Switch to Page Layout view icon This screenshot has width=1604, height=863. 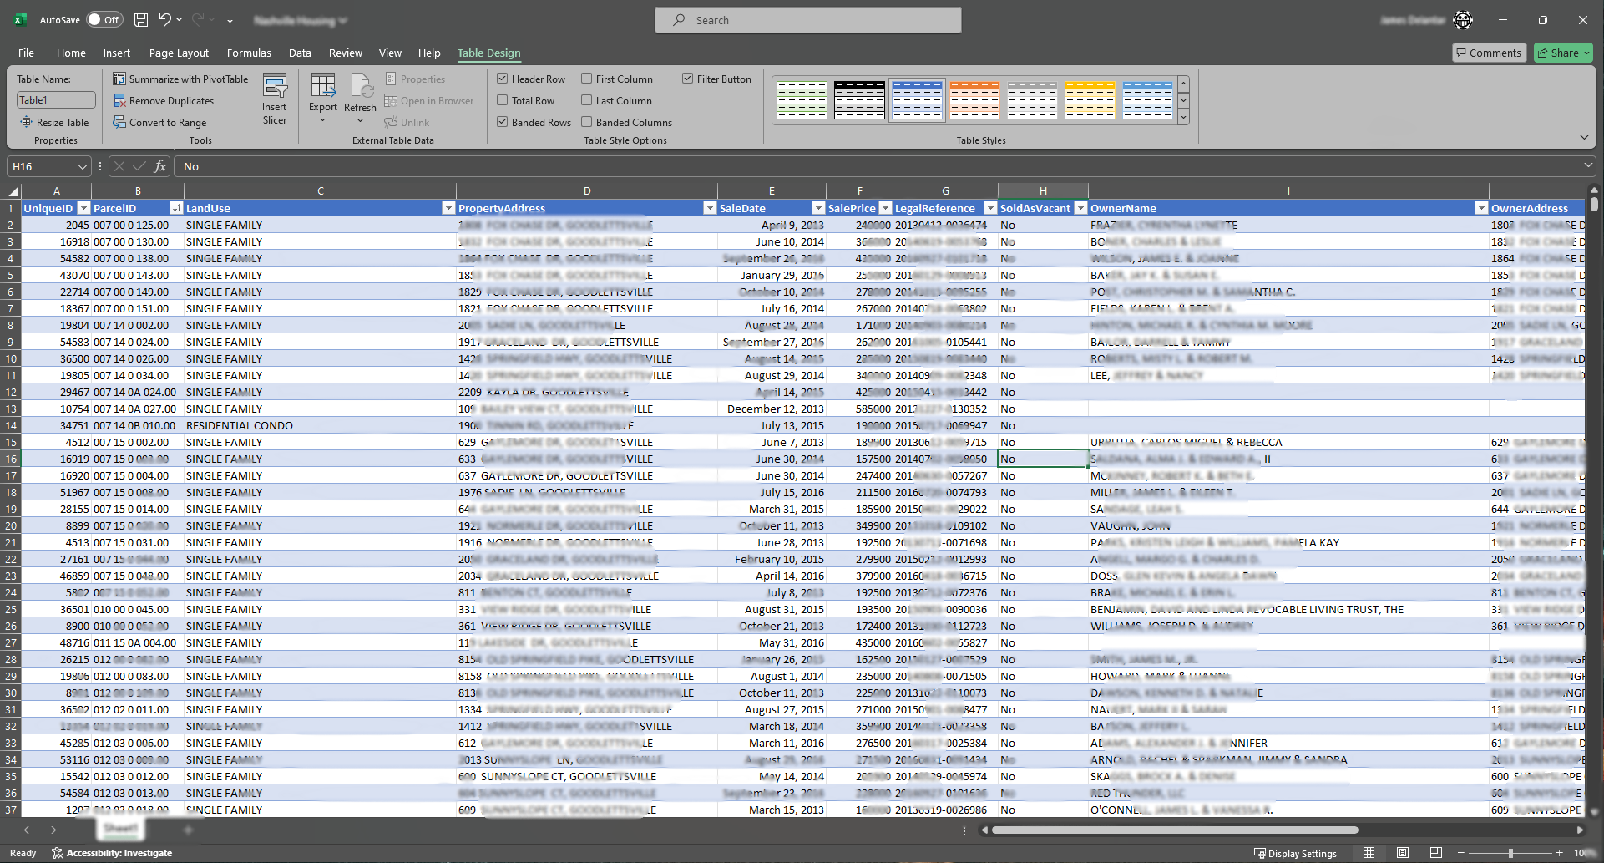pyautogui.click(x=1403, y=853)
